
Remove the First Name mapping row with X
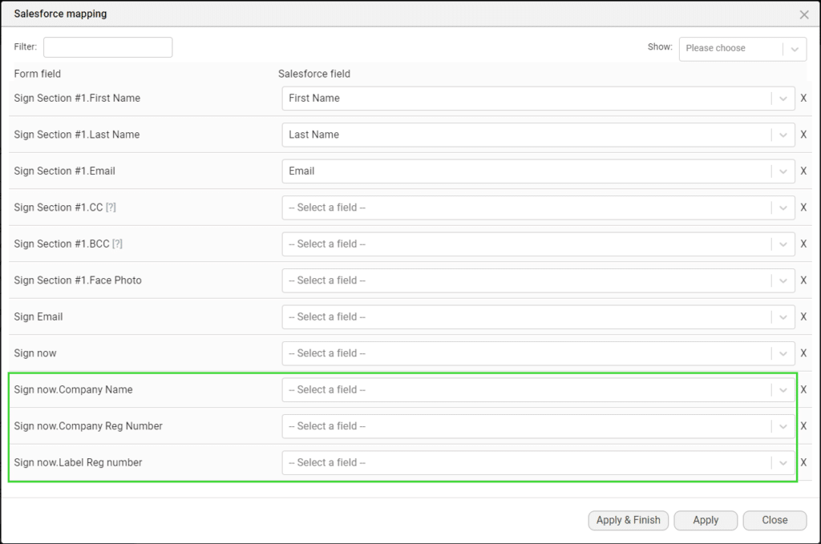[803, 99]
